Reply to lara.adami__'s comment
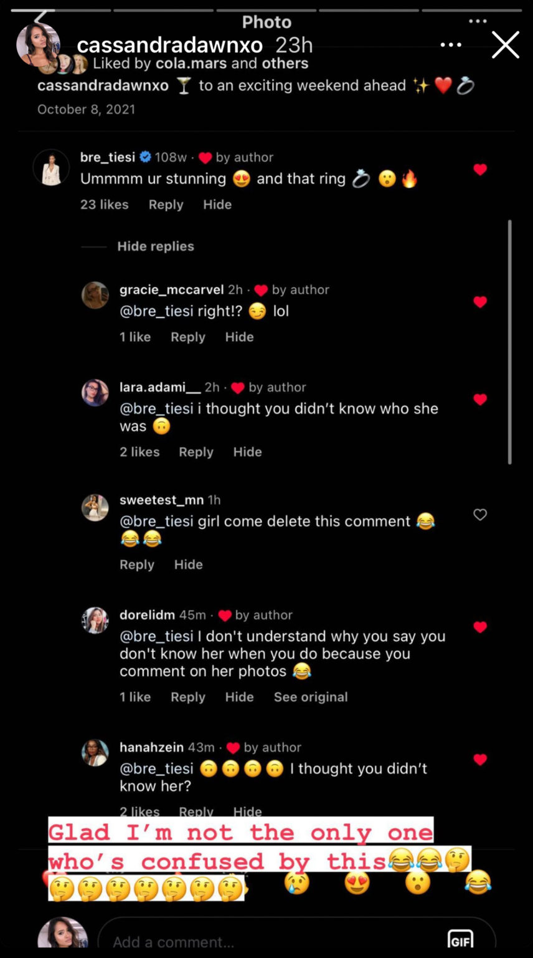The width and height of the screenshot is (533, 958). (196, 452)
